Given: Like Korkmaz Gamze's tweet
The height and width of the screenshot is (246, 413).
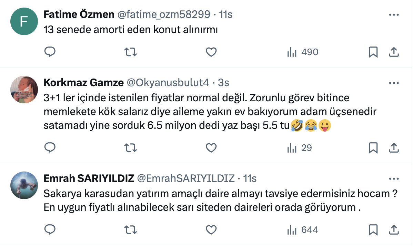Looking at the screenshot, I should point(211,148).
